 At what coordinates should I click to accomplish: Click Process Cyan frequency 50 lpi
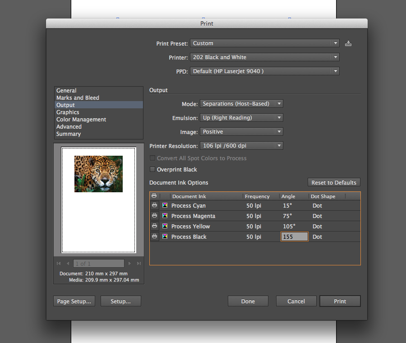[x=254, y=205]
